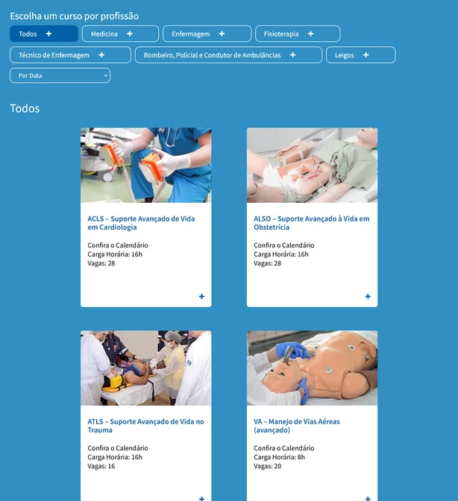Select the Todos profession filter
The width and height of the screenshot is (458, 501).
[x=44, y=34]
